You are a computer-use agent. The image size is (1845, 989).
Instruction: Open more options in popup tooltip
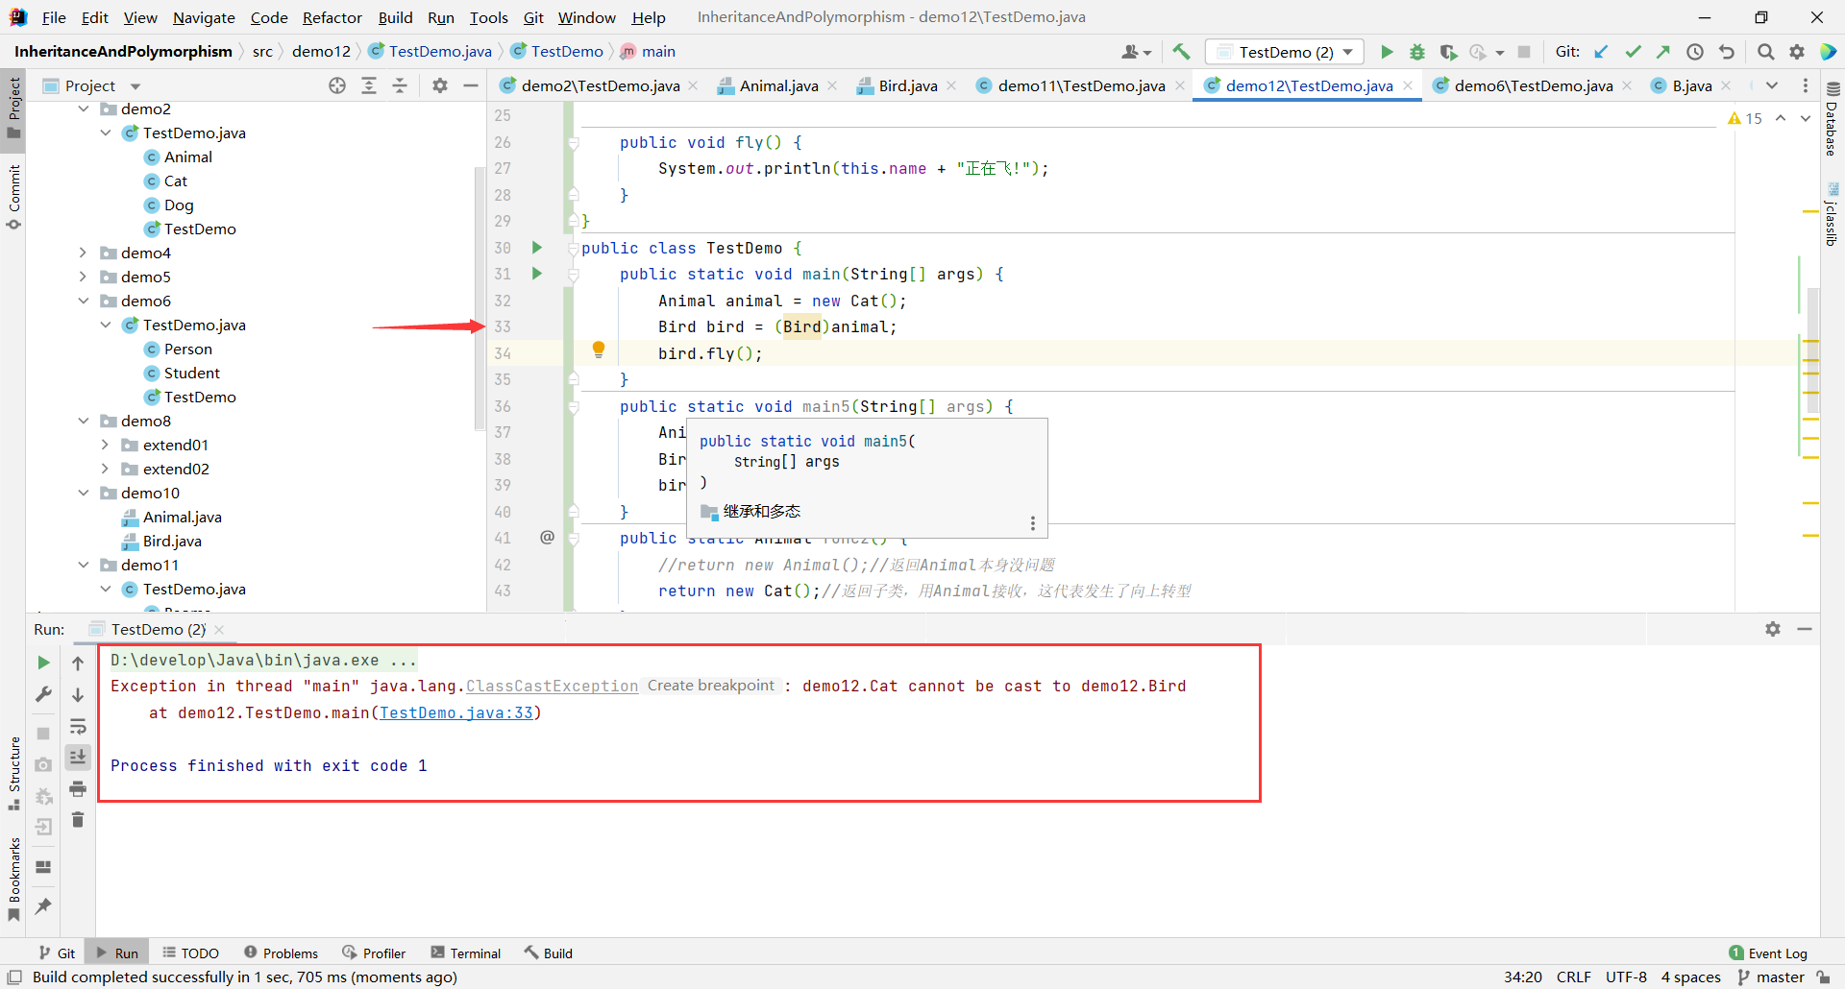coord(1033,523)
